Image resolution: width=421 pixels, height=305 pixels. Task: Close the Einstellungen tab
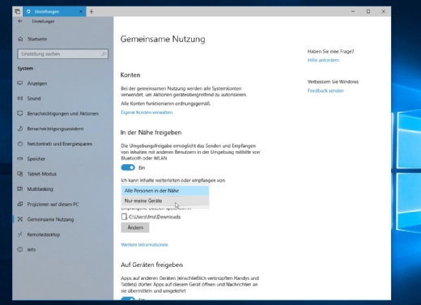click(x=81, y=11)
